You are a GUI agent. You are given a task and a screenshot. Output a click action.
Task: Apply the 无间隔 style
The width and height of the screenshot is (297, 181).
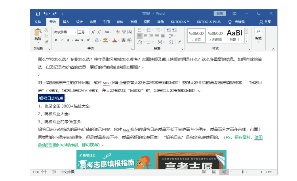(x=215, y=35)
